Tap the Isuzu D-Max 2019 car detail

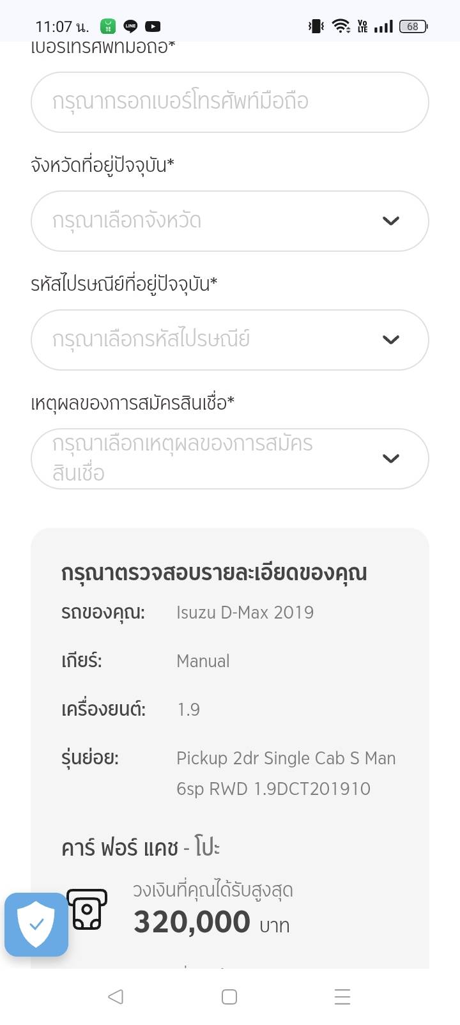click(245, 612)
